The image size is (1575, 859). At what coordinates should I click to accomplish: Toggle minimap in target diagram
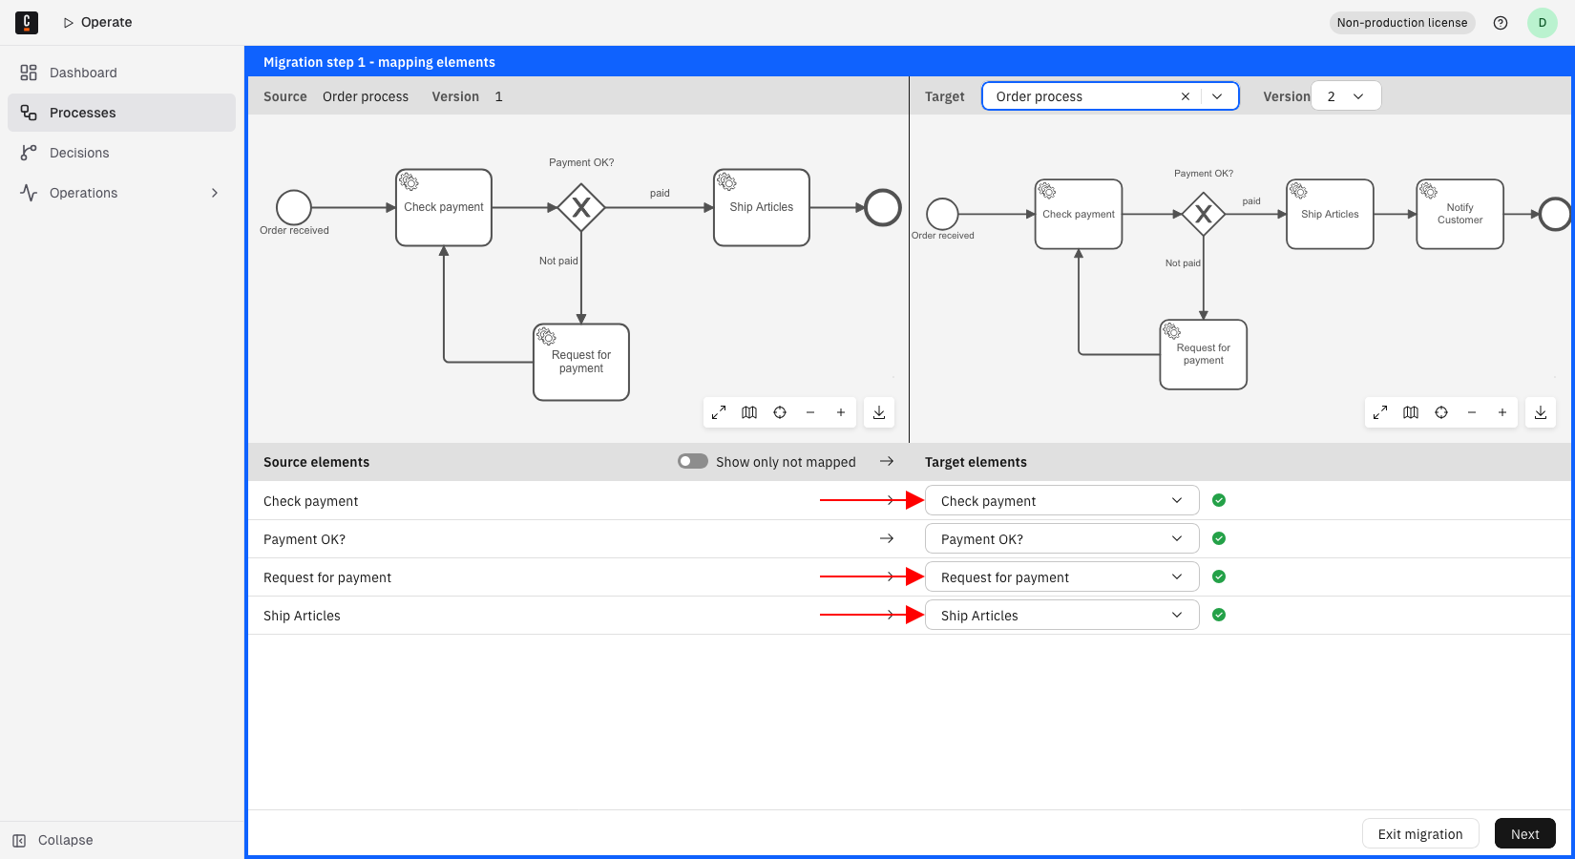tap(1411, 412)
